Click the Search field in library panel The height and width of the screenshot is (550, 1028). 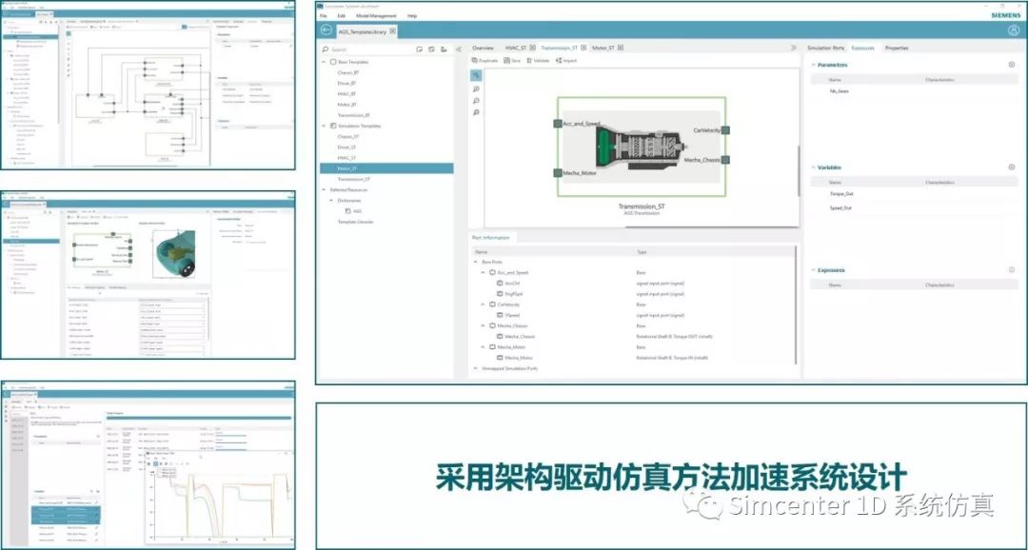(370, 49)
